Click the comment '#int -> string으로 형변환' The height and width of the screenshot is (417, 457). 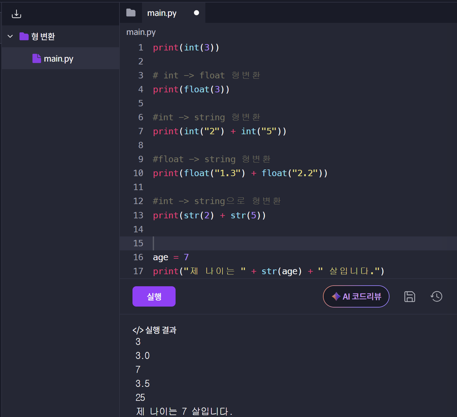pos(217,201)
